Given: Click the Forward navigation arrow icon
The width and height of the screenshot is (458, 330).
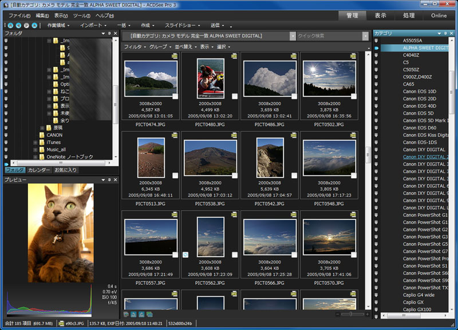Looking at the screenshot, I should click(27, 26).
